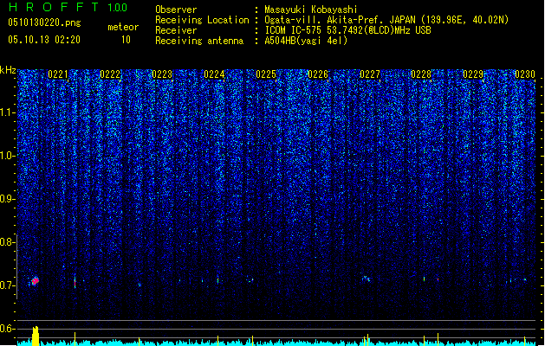Click the 0.8 kHz axis label
This screenshot has width=545, height=346.
[8, 242]
